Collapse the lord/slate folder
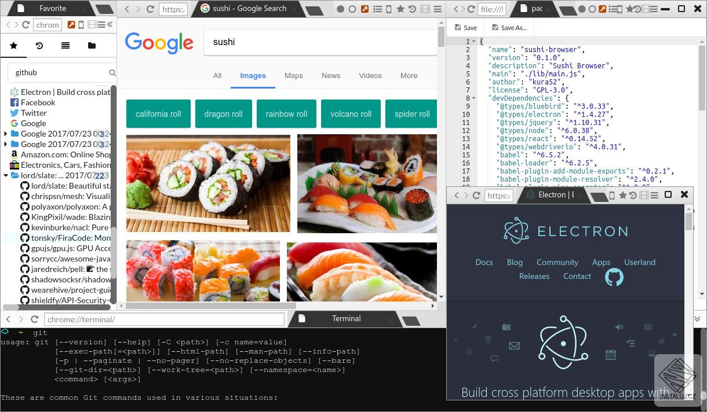Screen dimensions: 707x412 6,175
